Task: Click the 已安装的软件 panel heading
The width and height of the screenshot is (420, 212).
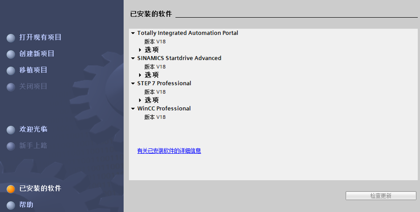Action: coord(151,14)
